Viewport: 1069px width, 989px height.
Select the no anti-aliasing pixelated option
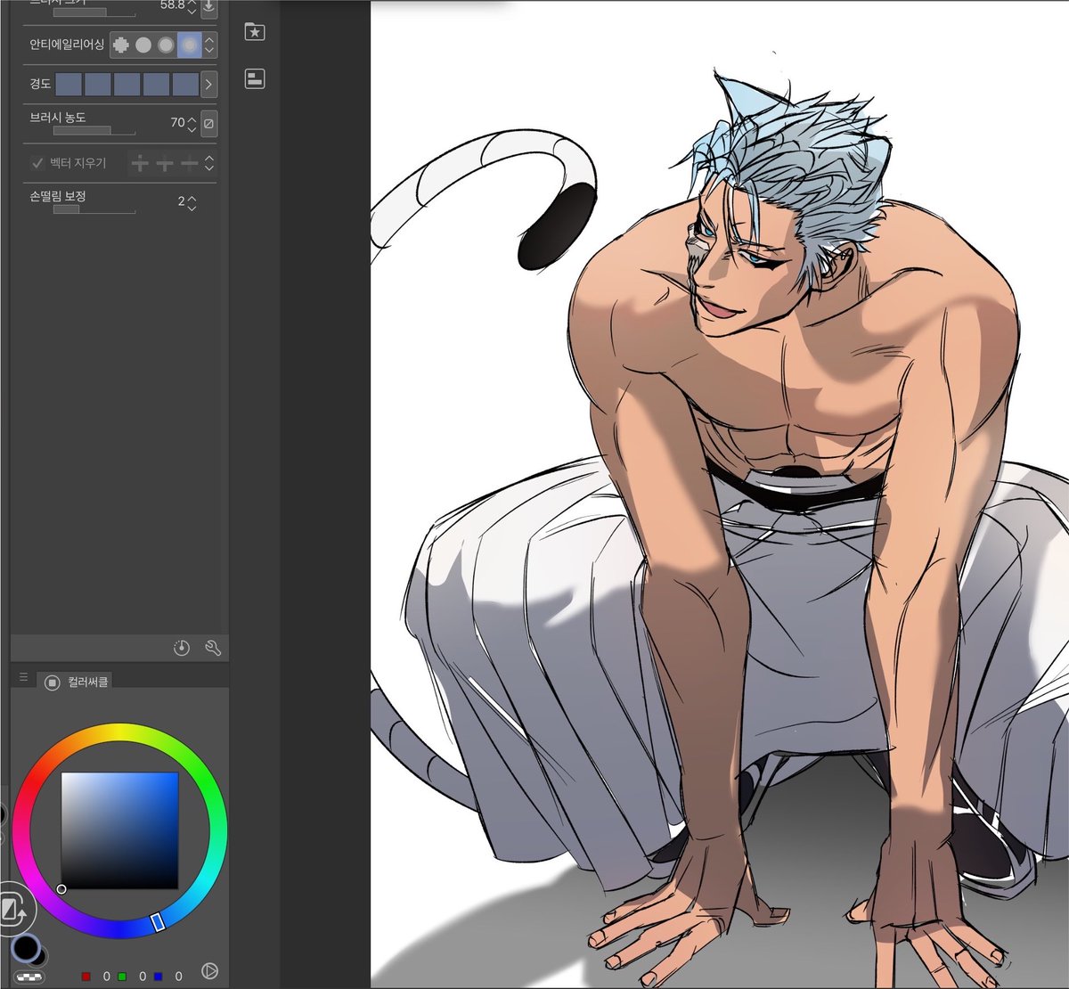click(x=121, y=45)
